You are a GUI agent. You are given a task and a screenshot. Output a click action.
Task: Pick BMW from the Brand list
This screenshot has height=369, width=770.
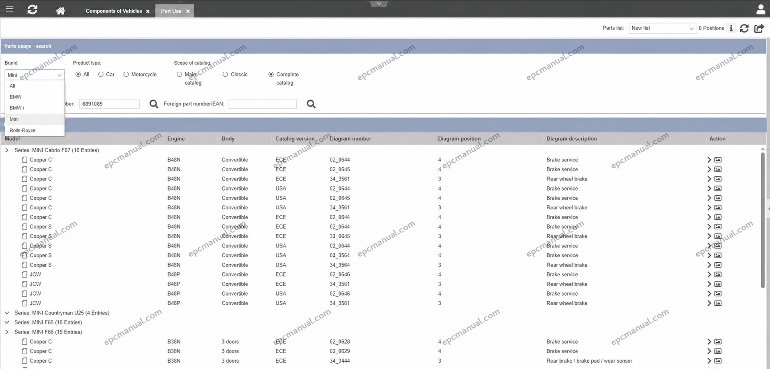35,97
